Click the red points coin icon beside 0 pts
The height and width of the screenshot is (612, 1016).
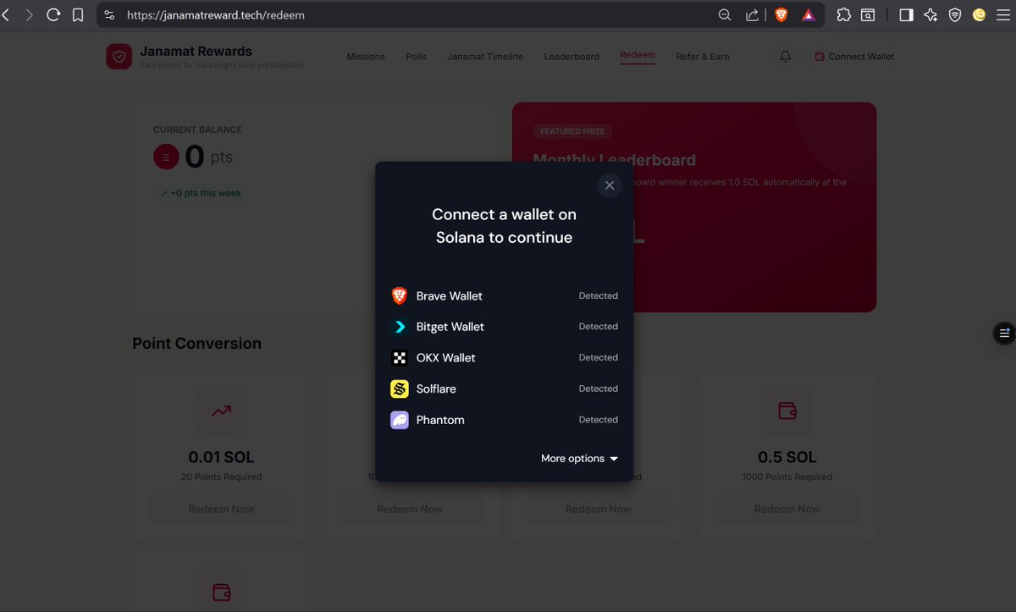166,157
